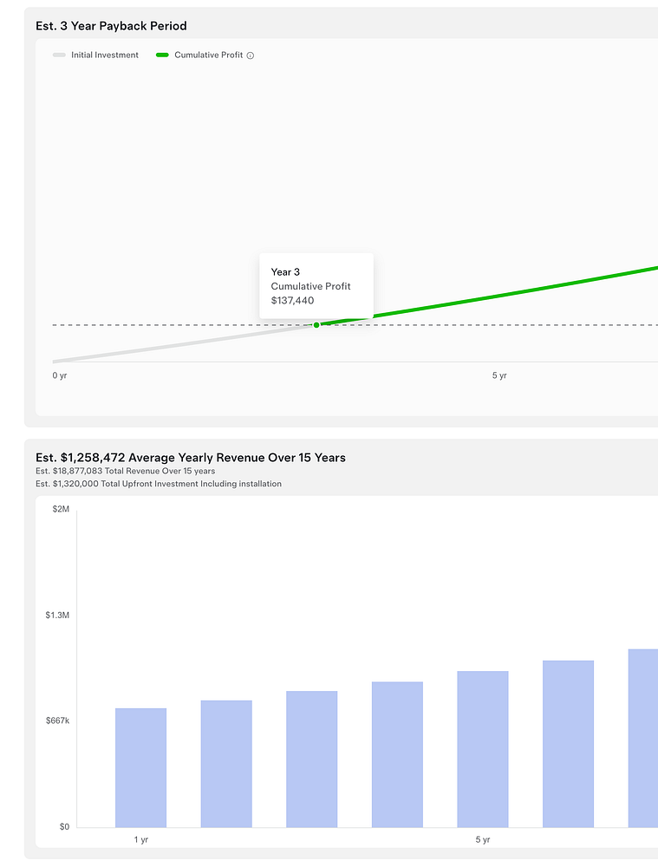Click the Est. 3 Year Payback Period heading
The image size is (658, 867).
point(111,26)
